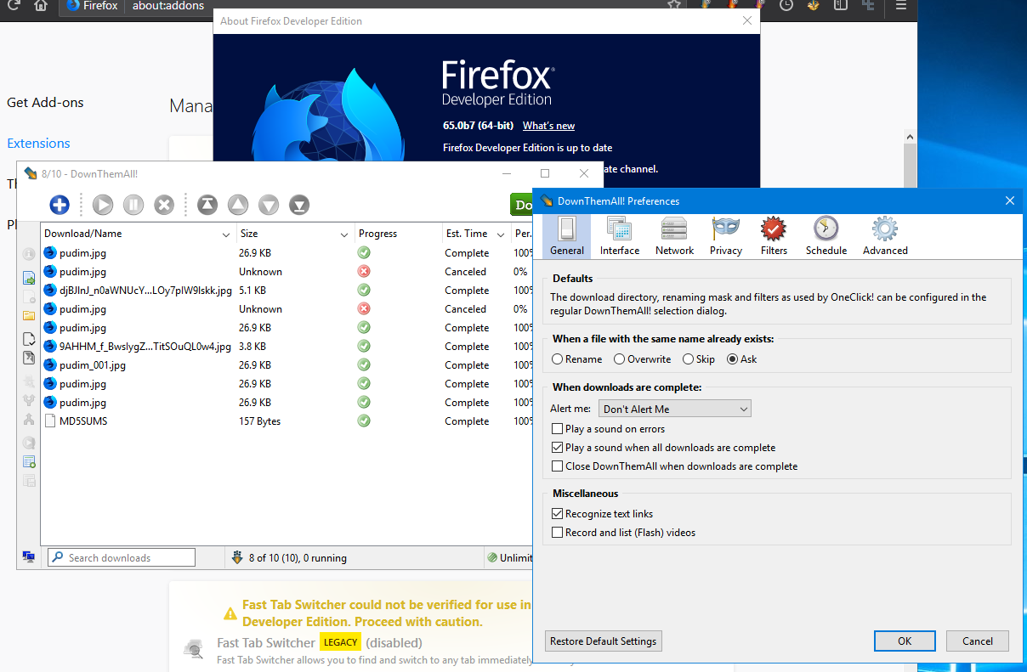
Task: Click Restore Default Settings button
Action: click(604, 641)
